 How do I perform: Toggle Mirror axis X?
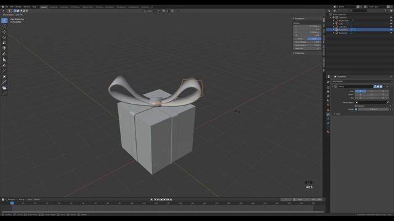[x=360, y=91]
